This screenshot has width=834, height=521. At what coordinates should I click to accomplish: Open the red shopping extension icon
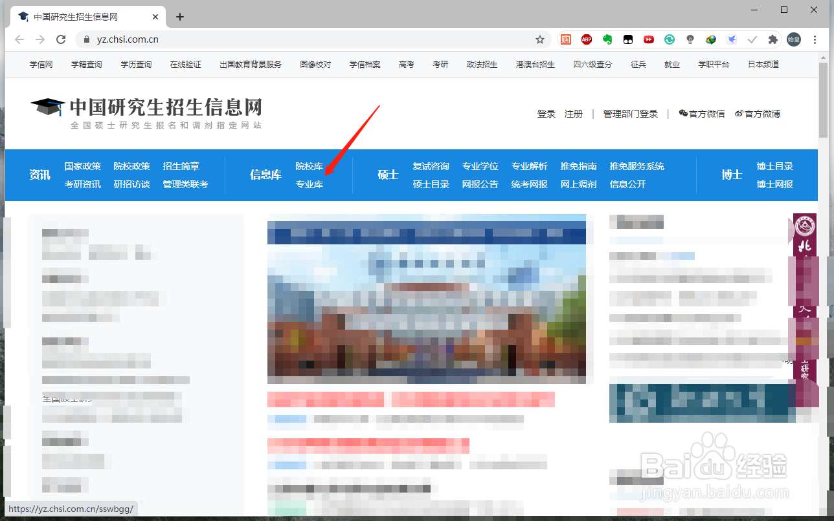[x=566, y=39]
